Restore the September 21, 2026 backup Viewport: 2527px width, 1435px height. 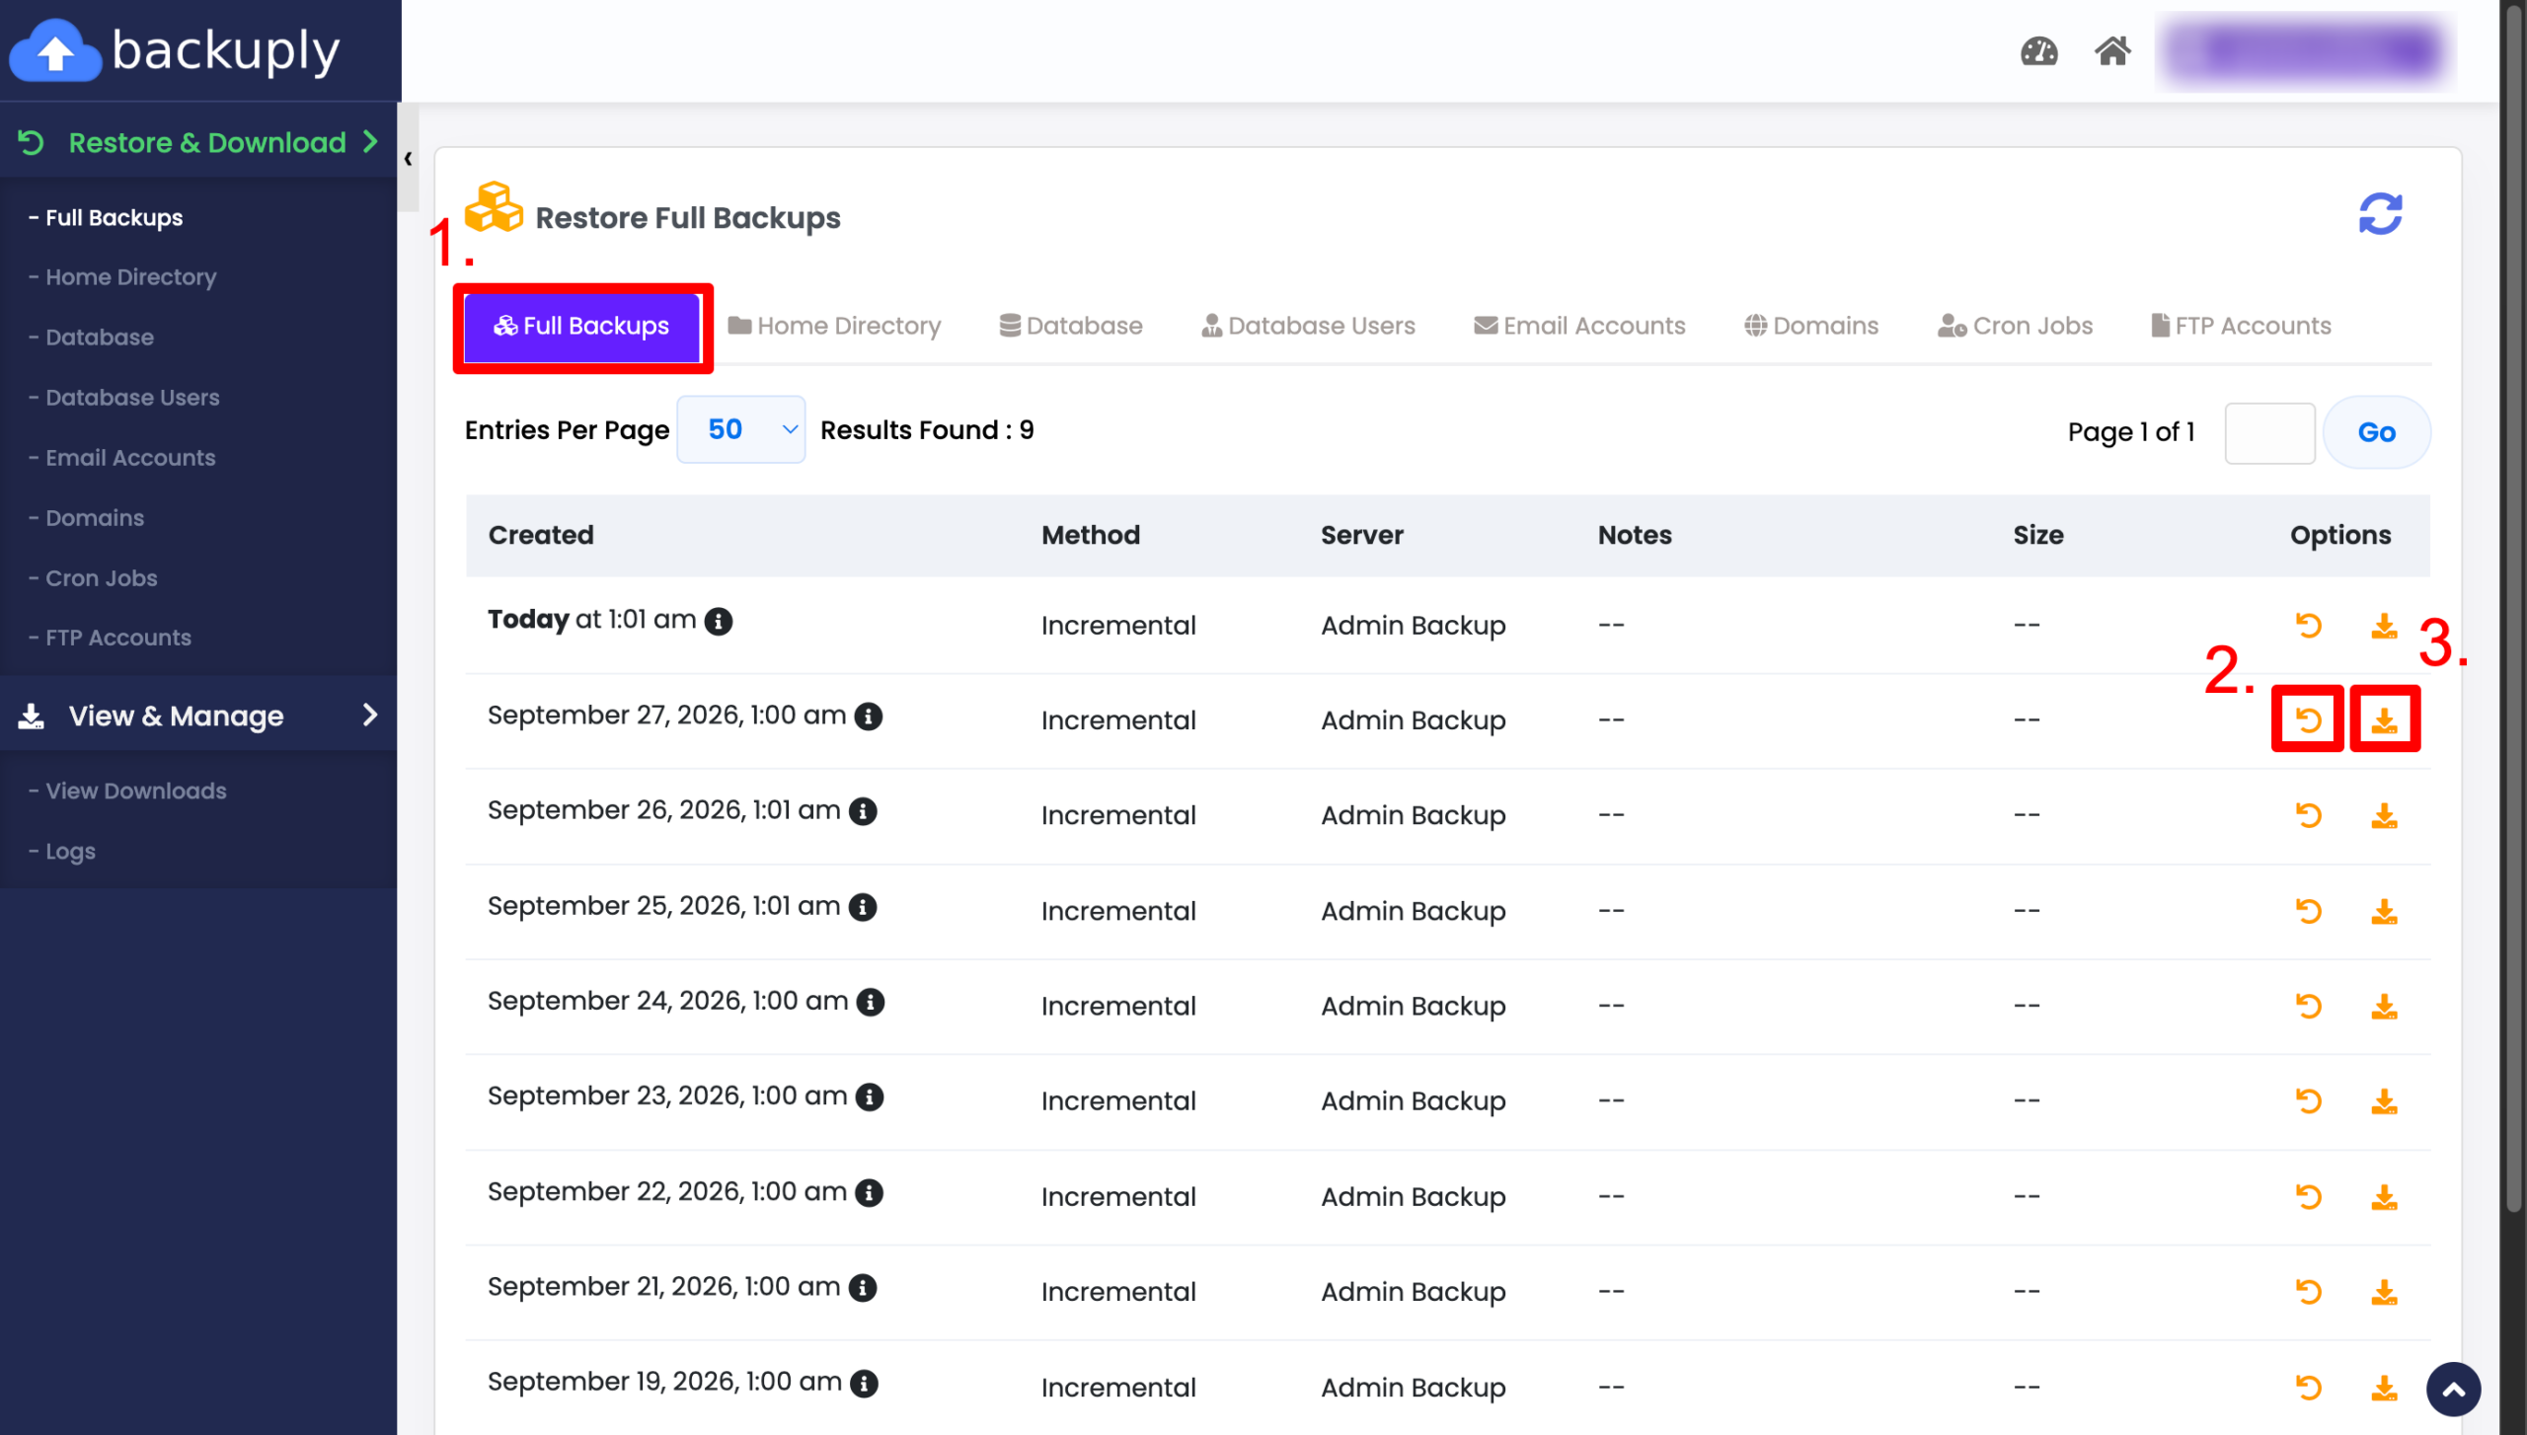click(2308, 1291)
